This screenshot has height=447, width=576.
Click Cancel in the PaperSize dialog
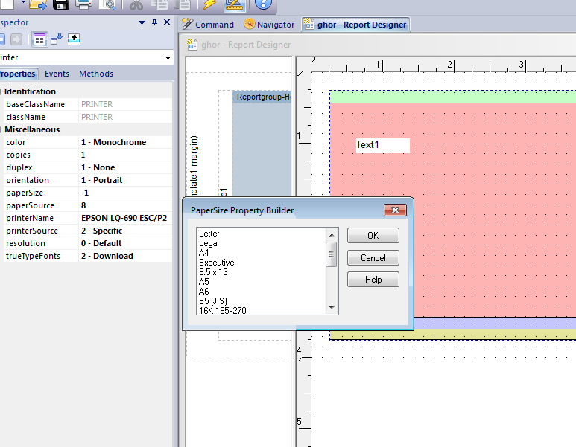373,257
